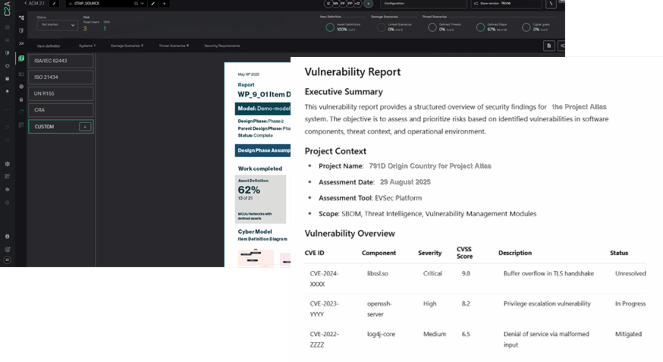Switch to the Systems tab
Screen dimensions: 663x362
pyautogui.click(x=87, y=46)
